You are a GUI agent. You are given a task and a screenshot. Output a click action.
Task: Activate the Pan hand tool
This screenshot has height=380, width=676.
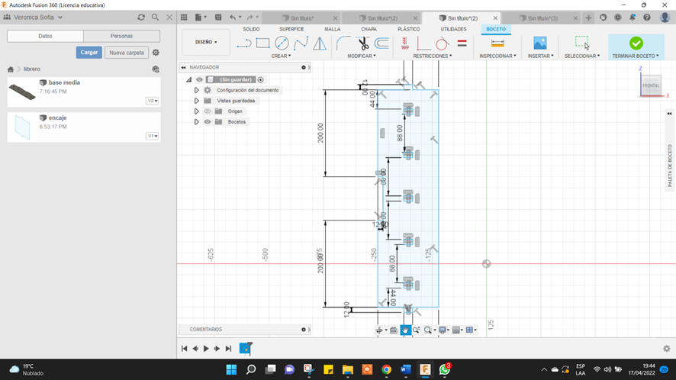tap(405, 330)
